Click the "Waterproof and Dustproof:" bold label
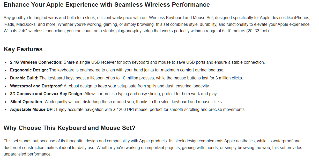The width and height of the screenshot is (319, 164). [36, 86]
